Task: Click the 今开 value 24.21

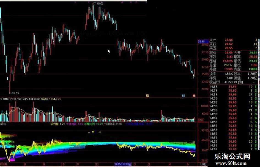Action: point(253,53)
